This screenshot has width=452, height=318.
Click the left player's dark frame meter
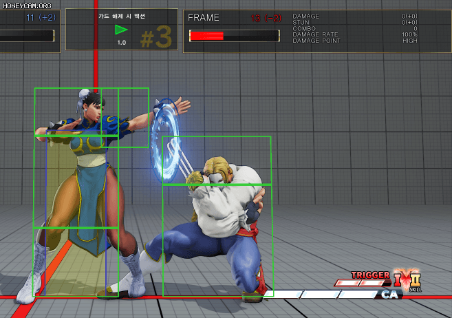[x=27, y=36]
